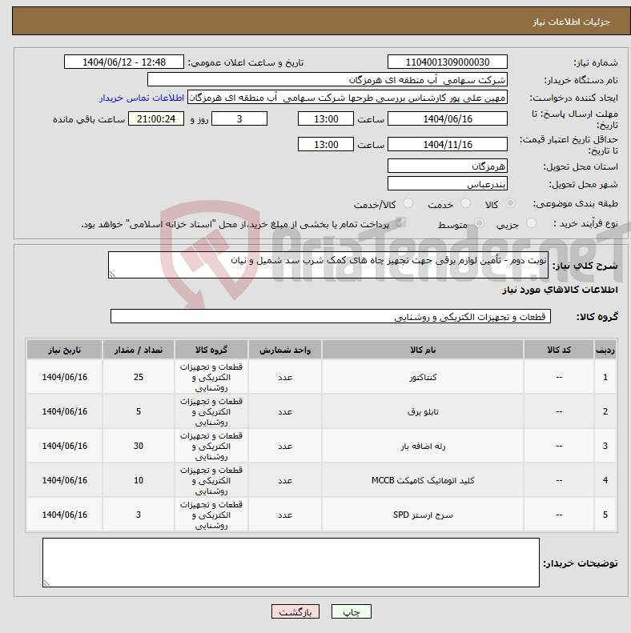Click the کنتاکتور item name cell
631x633 pixels.
pyautogui.click(x=423, y=377)
